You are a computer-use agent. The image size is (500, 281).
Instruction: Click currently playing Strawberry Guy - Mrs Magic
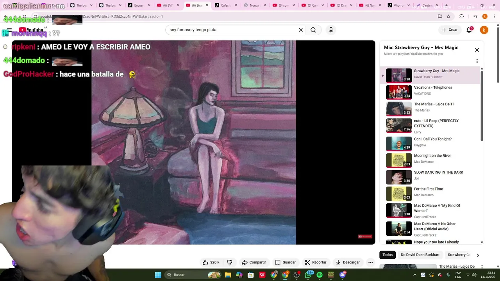pos(430,75)
